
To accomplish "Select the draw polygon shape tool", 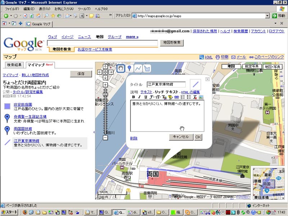I will (147, 68).
